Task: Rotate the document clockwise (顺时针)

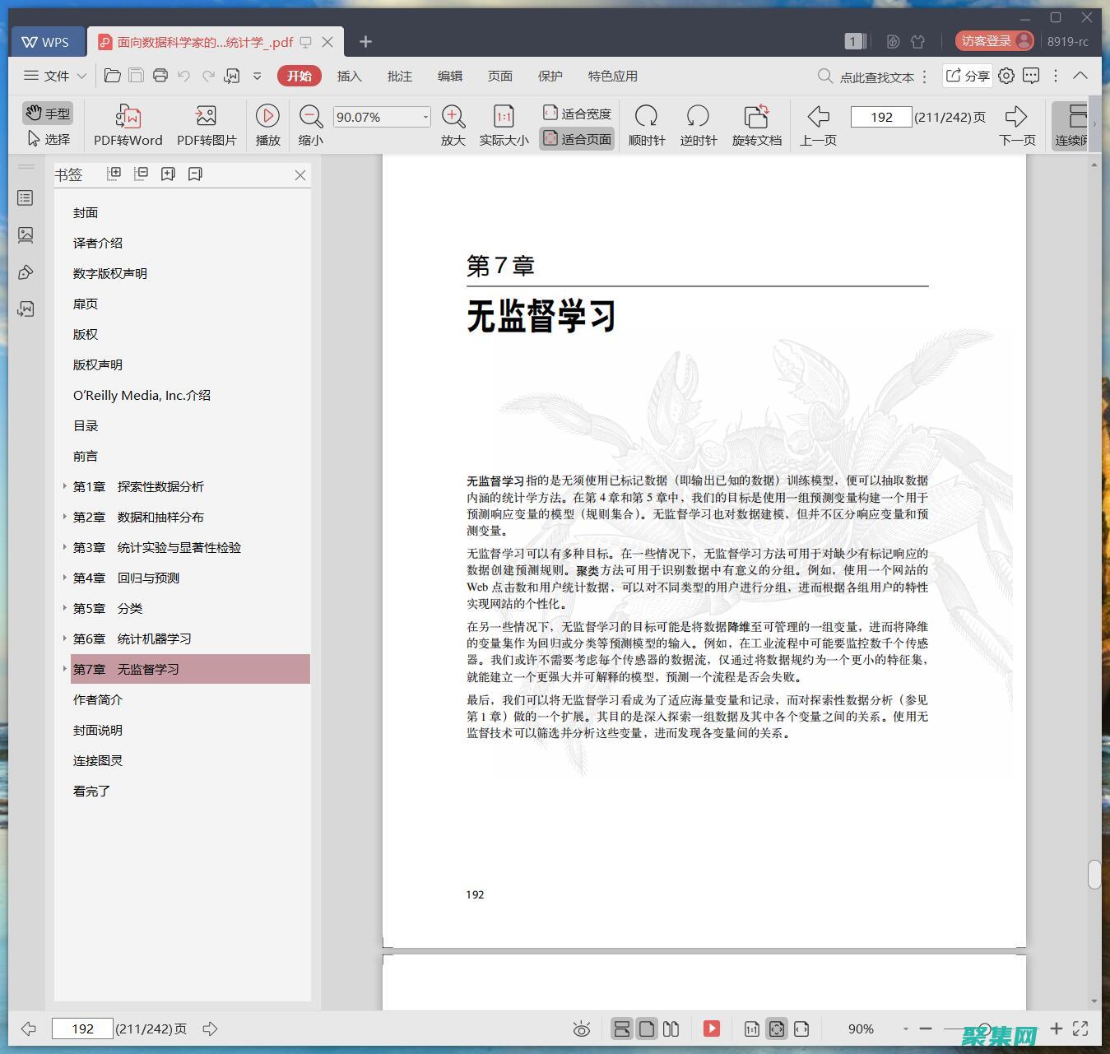Action: click(x=647, y=123)
